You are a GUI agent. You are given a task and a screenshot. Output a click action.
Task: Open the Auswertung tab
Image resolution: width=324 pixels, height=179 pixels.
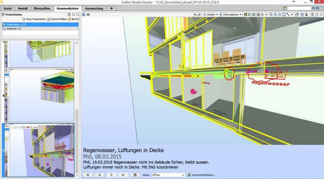pos(94,9)
